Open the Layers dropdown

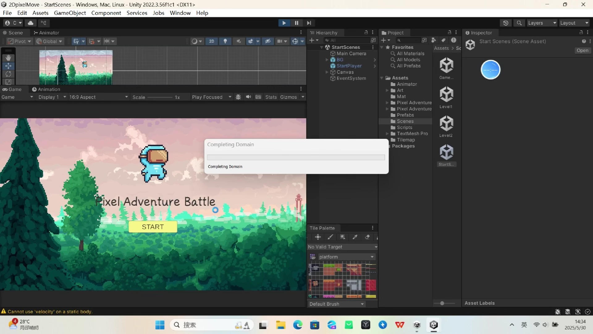point(542,23)
